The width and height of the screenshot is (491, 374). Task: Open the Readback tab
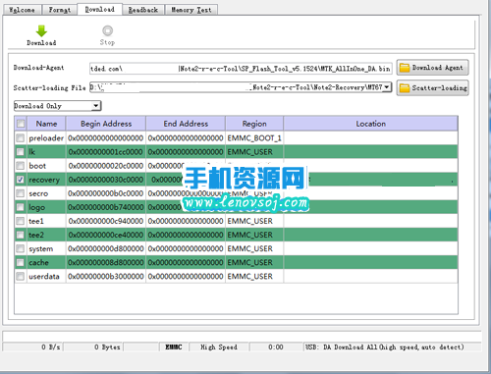click(143, 10)
